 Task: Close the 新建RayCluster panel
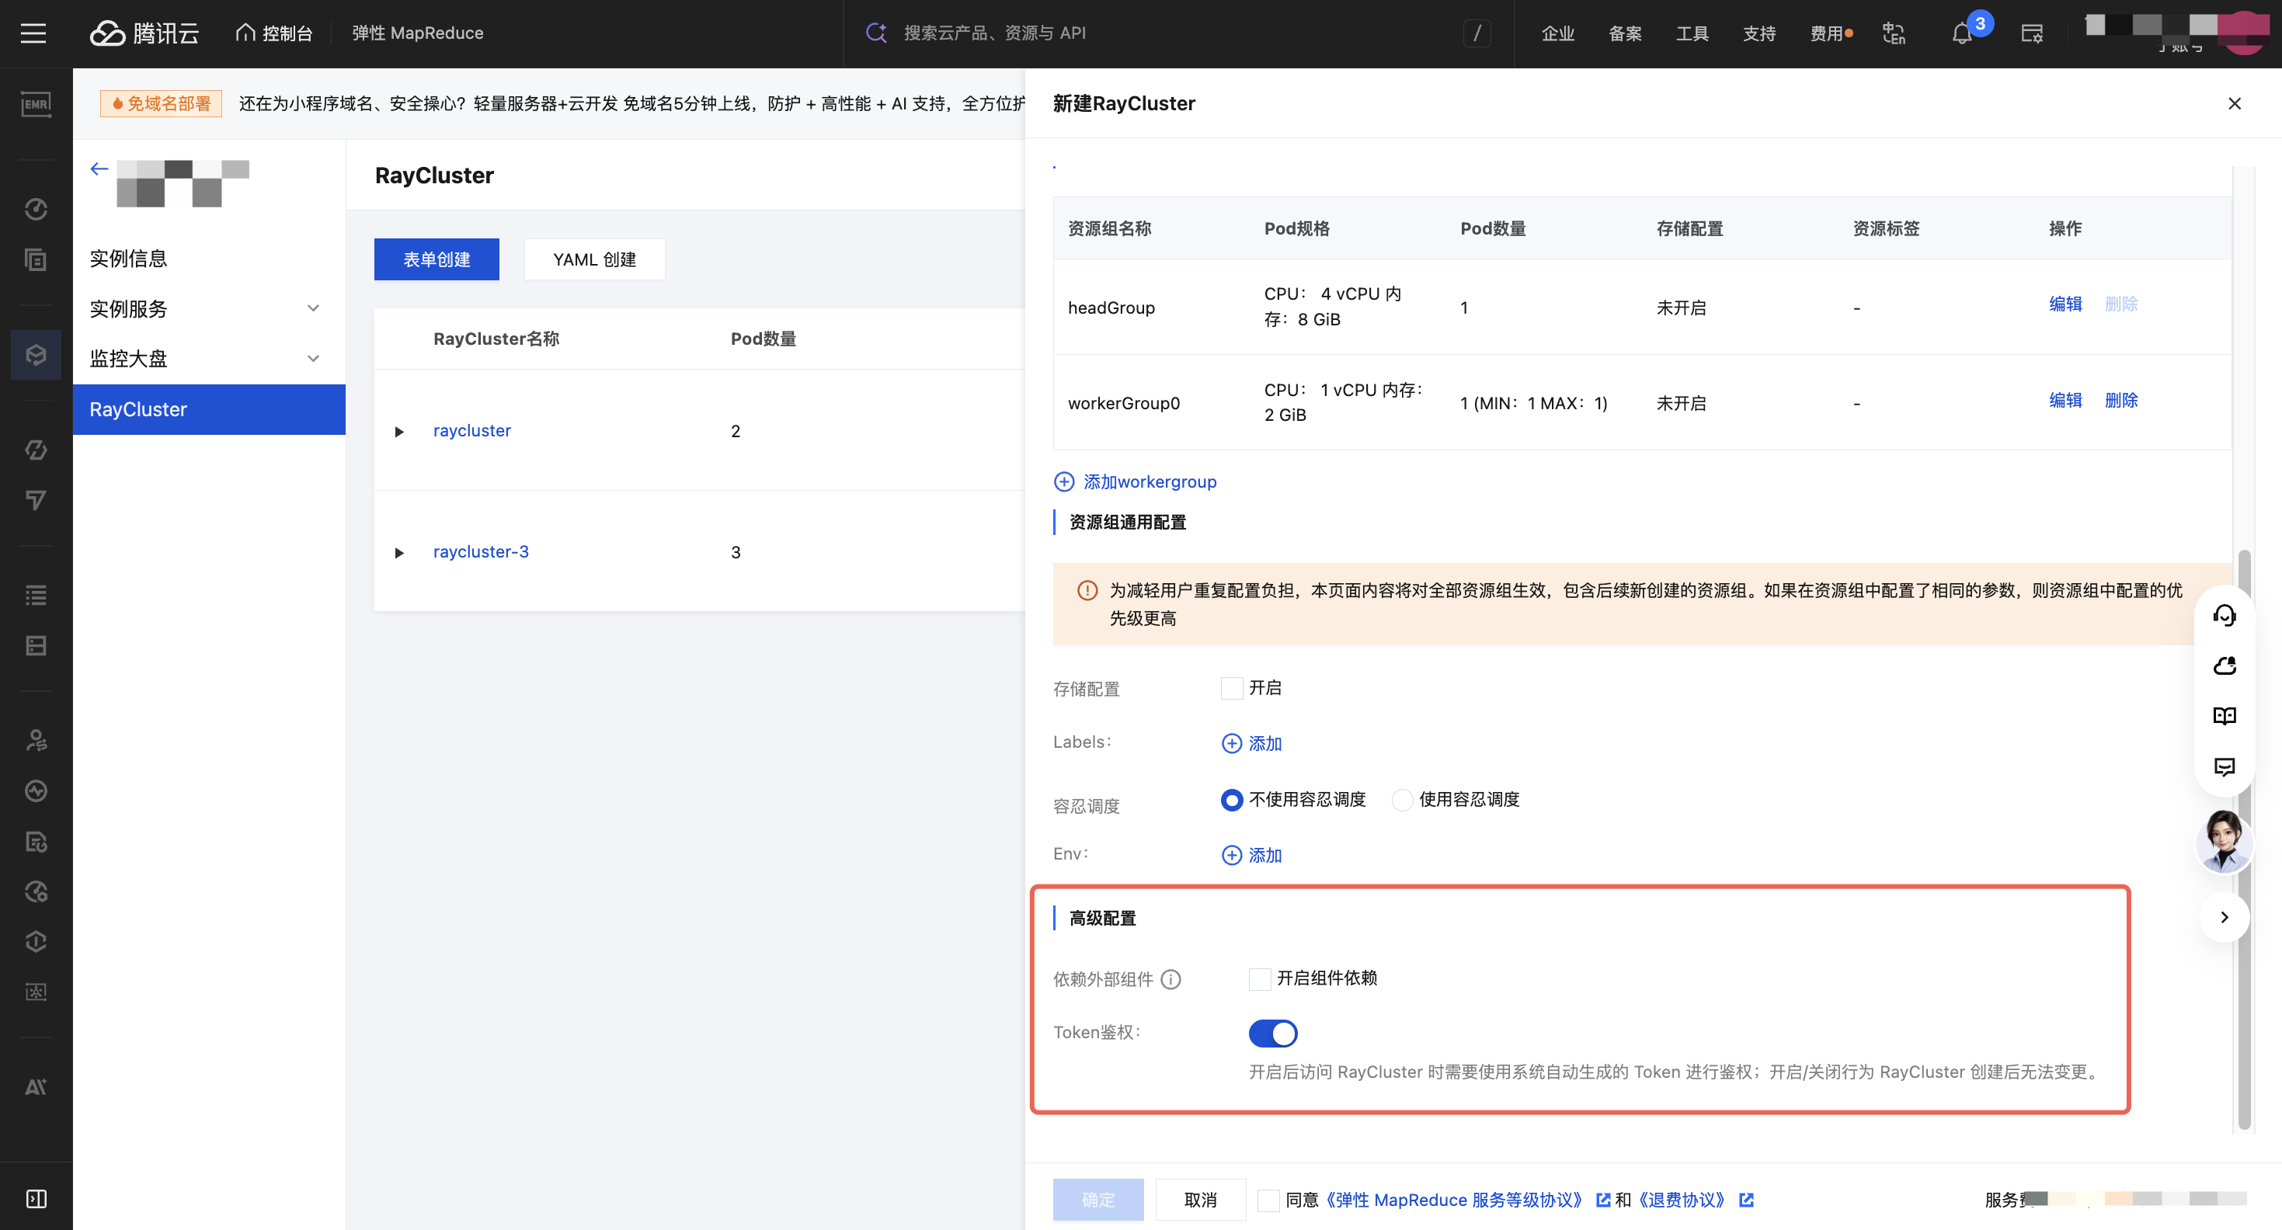coord(2234,103)
